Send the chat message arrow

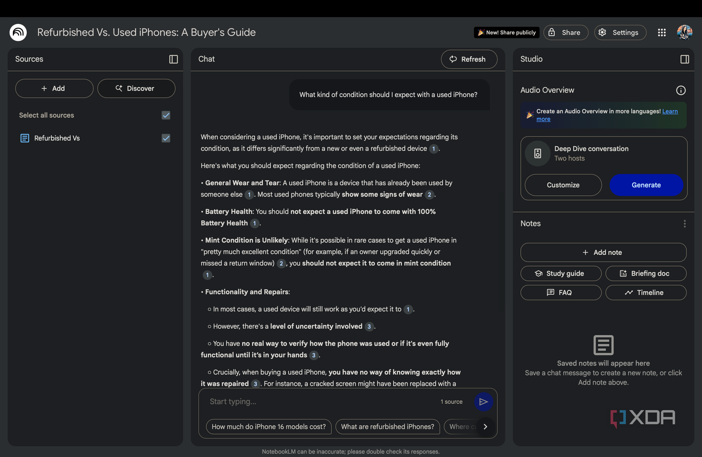pyautogui.click(x=483, y=402)
